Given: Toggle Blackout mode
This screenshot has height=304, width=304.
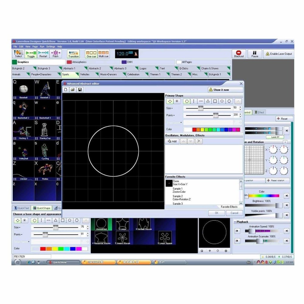Looking at the screenshot, I should point(239,54).
